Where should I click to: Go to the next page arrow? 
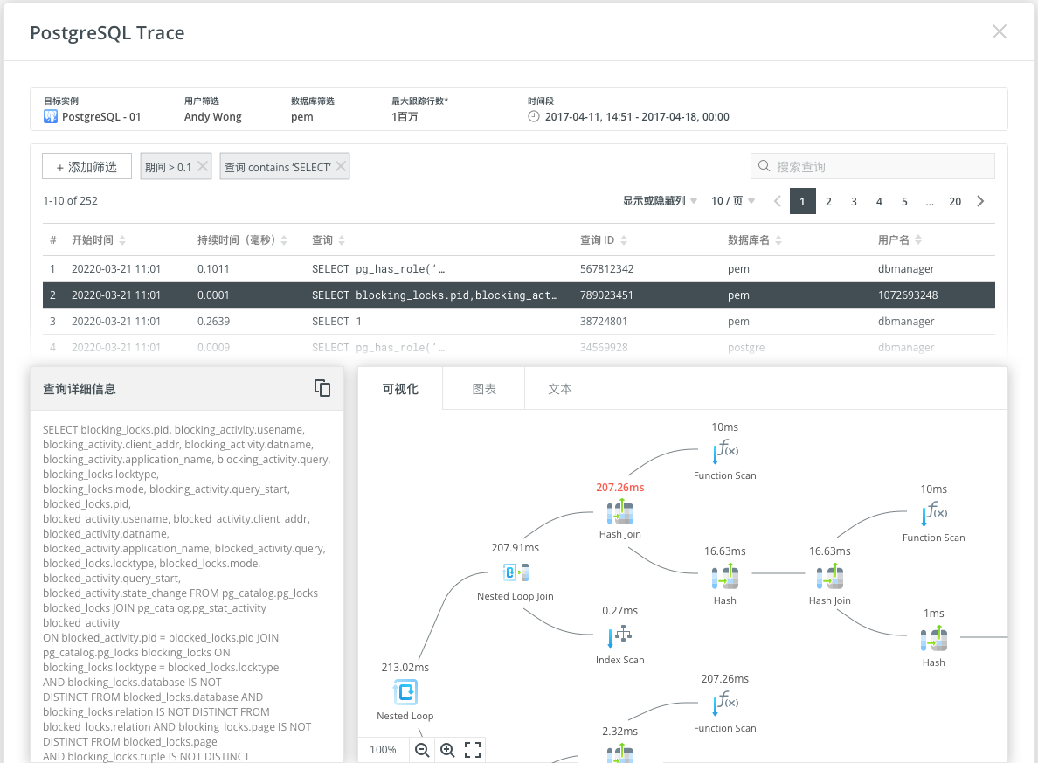coord(980,201)
